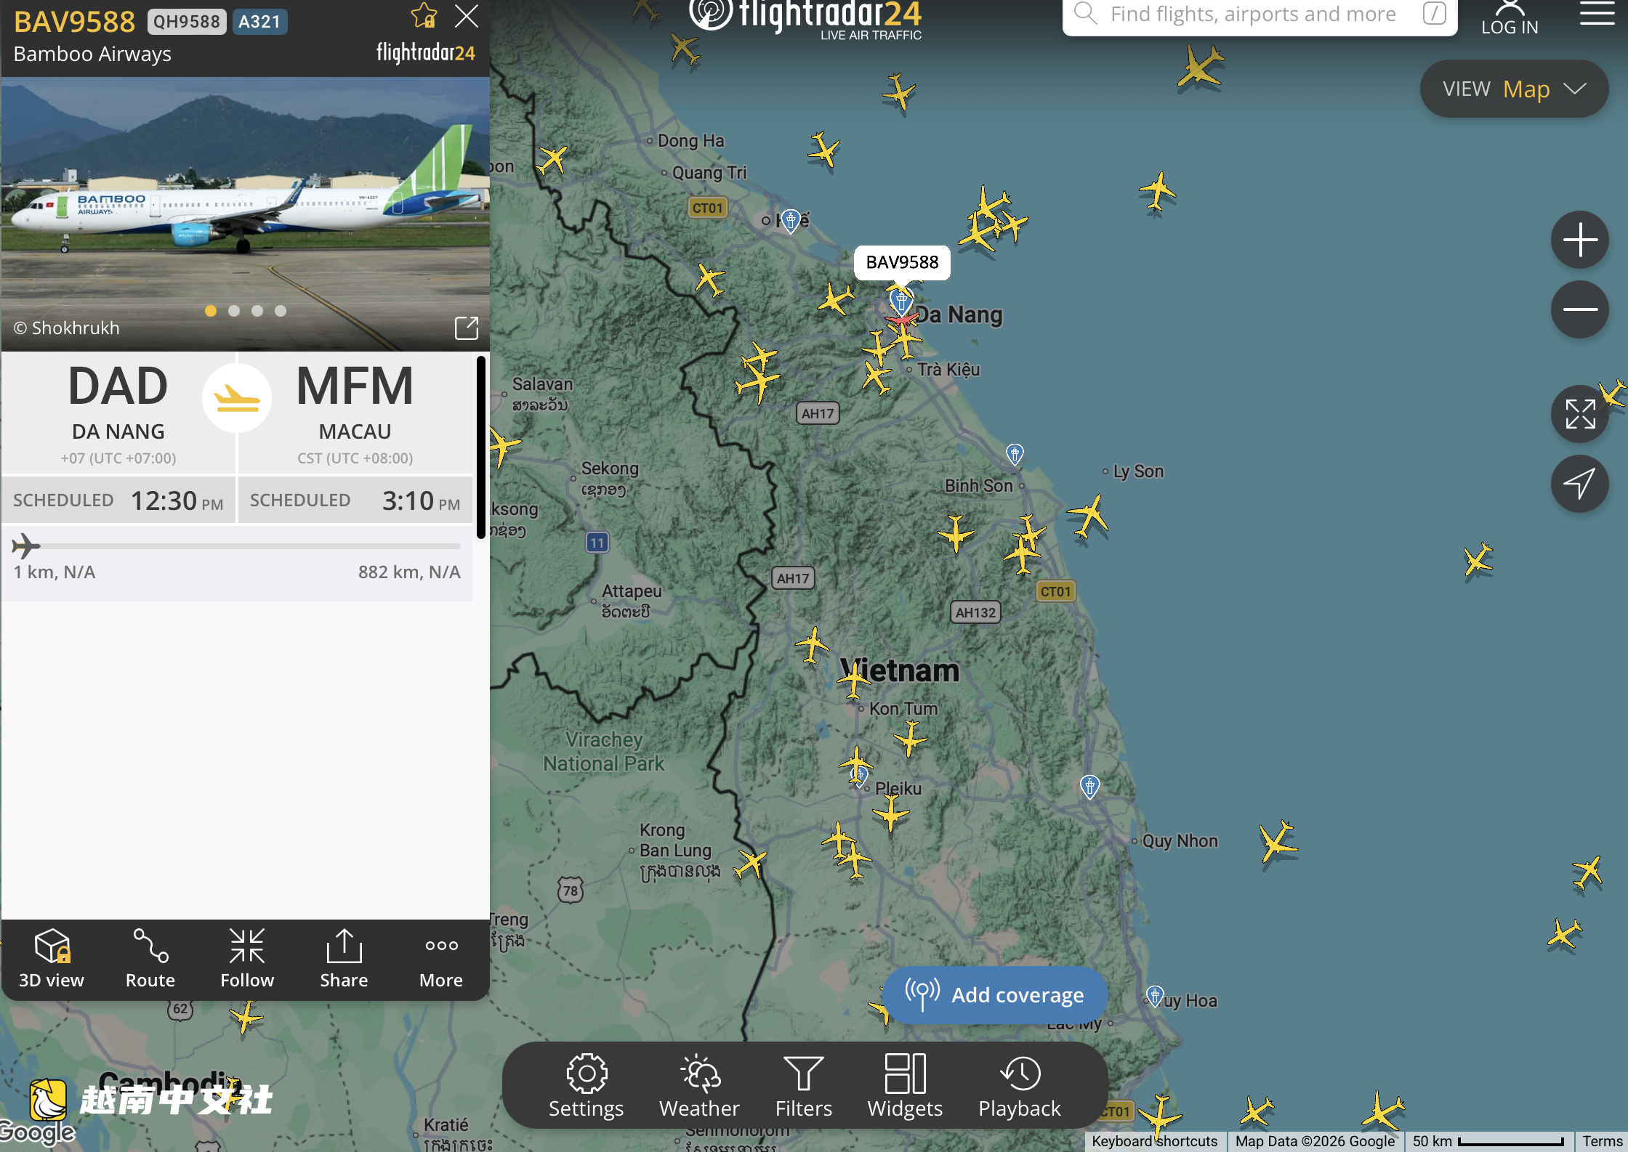The height and width of the screenshot is (1152, 1628).
Task: Select the Chu Lai airport pin near Binh Son
Action: point(1015,454)
